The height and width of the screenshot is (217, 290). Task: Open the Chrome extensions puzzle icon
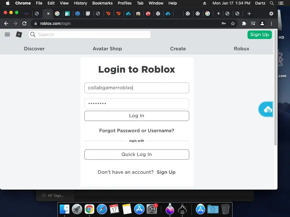[x=244, y=23]
